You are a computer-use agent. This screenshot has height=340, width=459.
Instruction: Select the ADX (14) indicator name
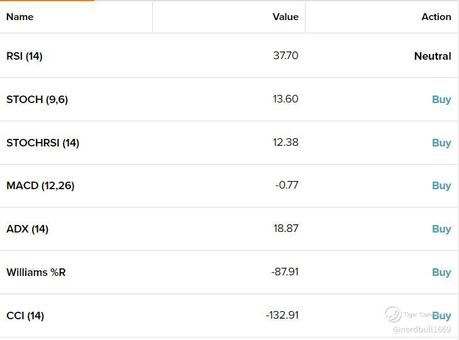click(27, 229)
